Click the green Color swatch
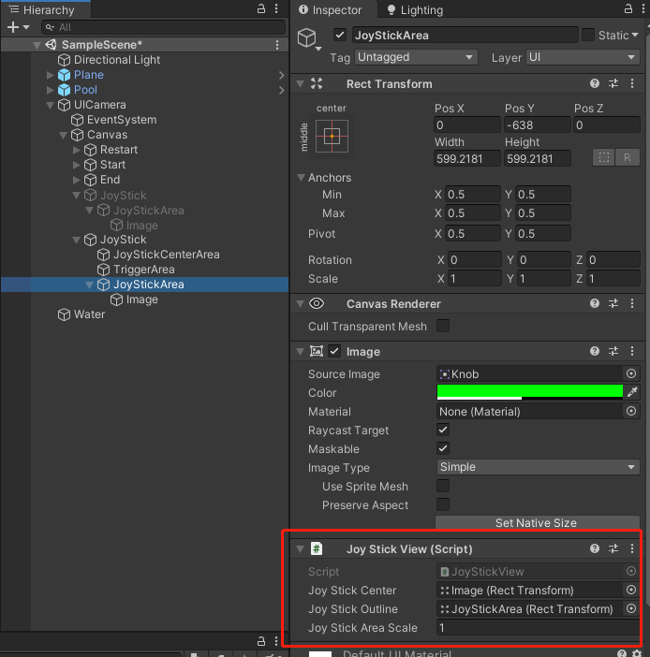The height and width of the screenshot is (657, 650). click(x=529, y=392)
